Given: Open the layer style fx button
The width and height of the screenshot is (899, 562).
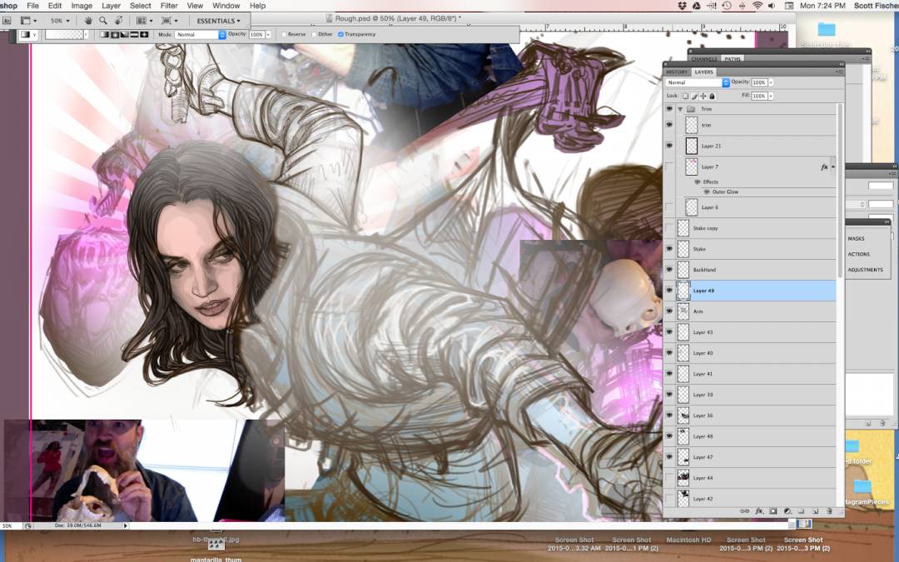Looking at the screenshot, I should click(759, 511).
